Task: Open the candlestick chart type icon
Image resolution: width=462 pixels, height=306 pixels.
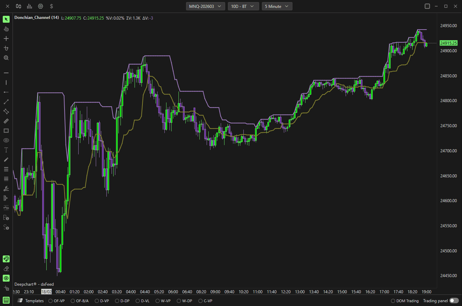Action: pyautogui.click(x=19, y=6)
